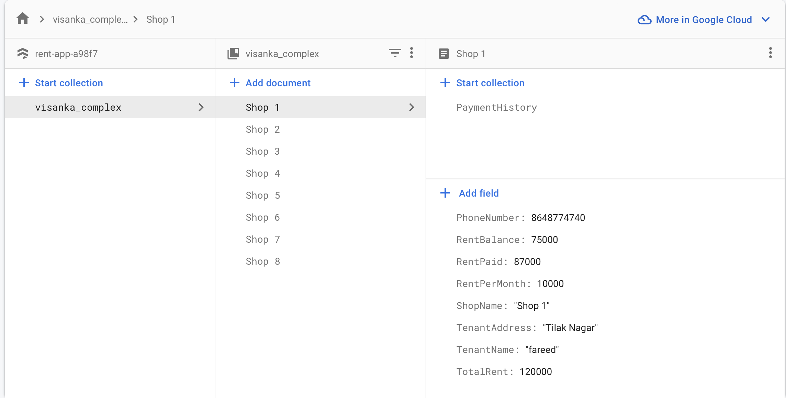The width and height of the screenshot is (786, 398).
Task: Select visanka_complex in the breadcrumb
Action: coord(90,19)
